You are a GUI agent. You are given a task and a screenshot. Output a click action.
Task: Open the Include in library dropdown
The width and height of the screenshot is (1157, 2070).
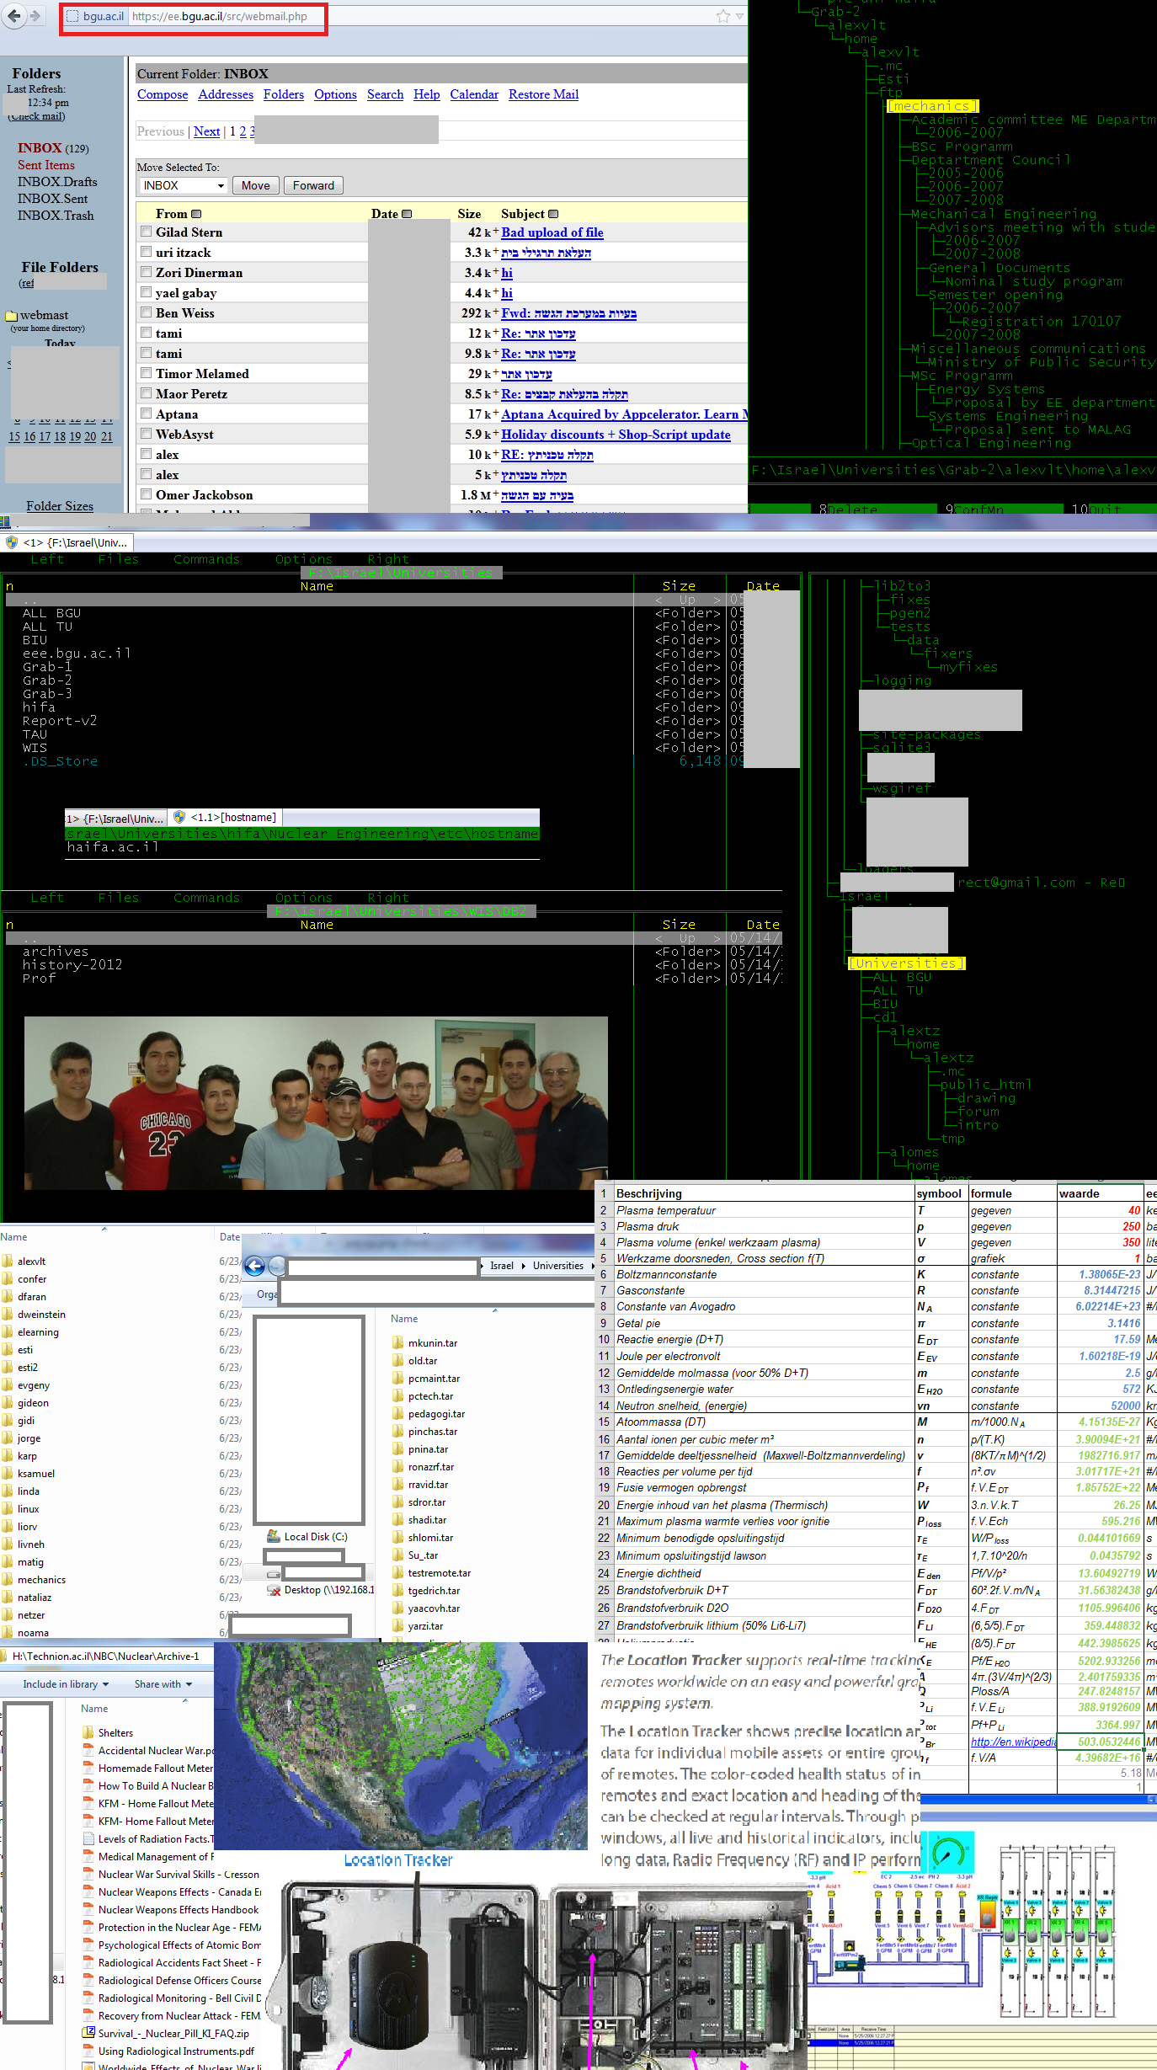point(66,1684)
